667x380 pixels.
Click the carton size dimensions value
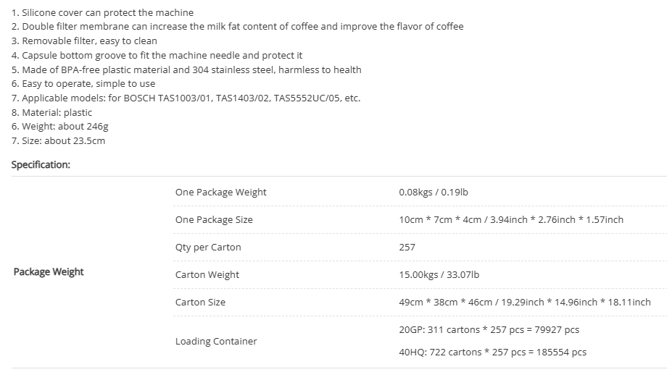[525, 303]
